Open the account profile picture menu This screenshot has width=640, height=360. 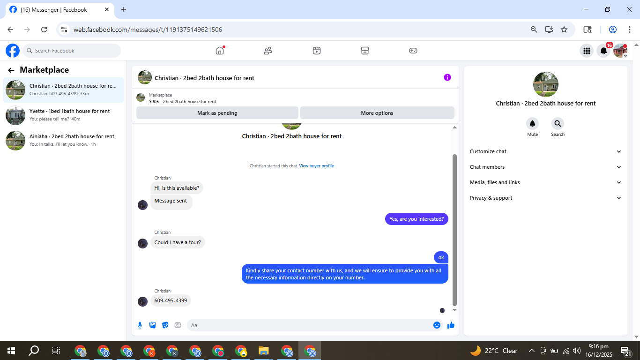[620, 51]
